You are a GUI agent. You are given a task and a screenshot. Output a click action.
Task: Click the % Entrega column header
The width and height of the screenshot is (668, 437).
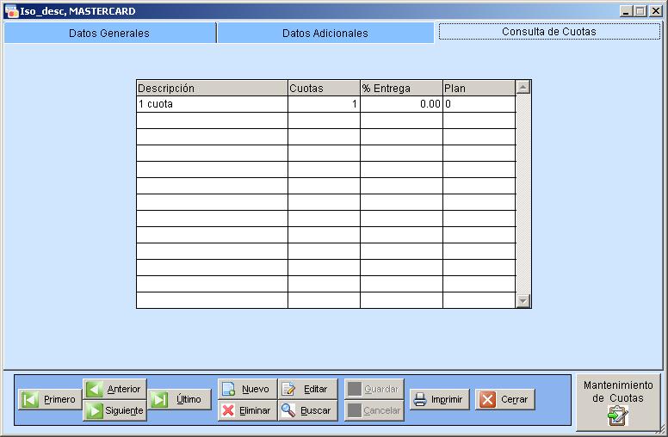coord(401,88)
